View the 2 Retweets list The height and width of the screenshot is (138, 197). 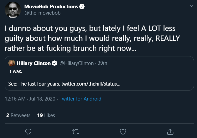click(x=18, y=115)
